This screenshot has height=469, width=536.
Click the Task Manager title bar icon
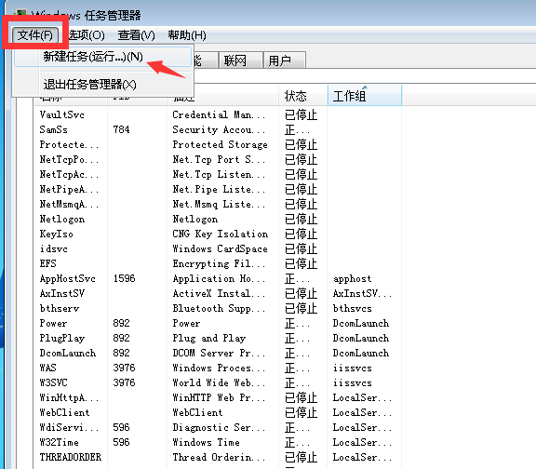pyautogui.click(x=21, y=14)
